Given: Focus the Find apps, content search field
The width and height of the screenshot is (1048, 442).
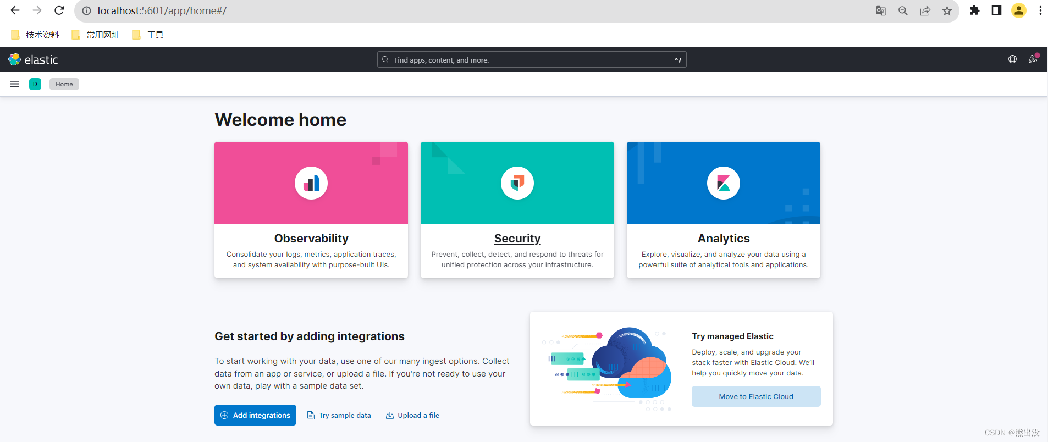Looking at the screenshot, I should click(x=532, y=59).
